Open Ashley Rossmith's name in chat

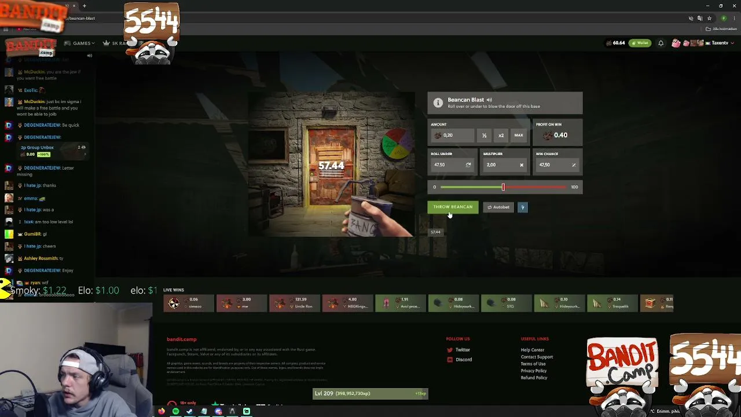(x=41, y=258)
